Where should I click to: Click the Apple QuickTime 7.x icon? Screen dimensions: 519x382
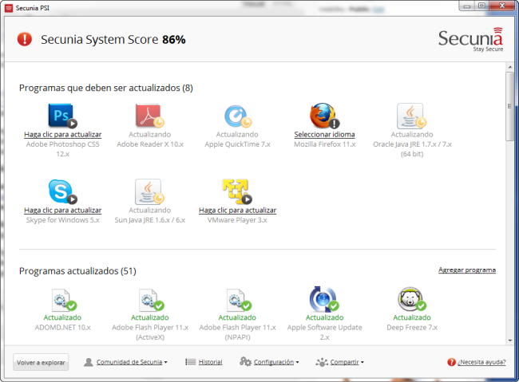(x=236, y=116)
